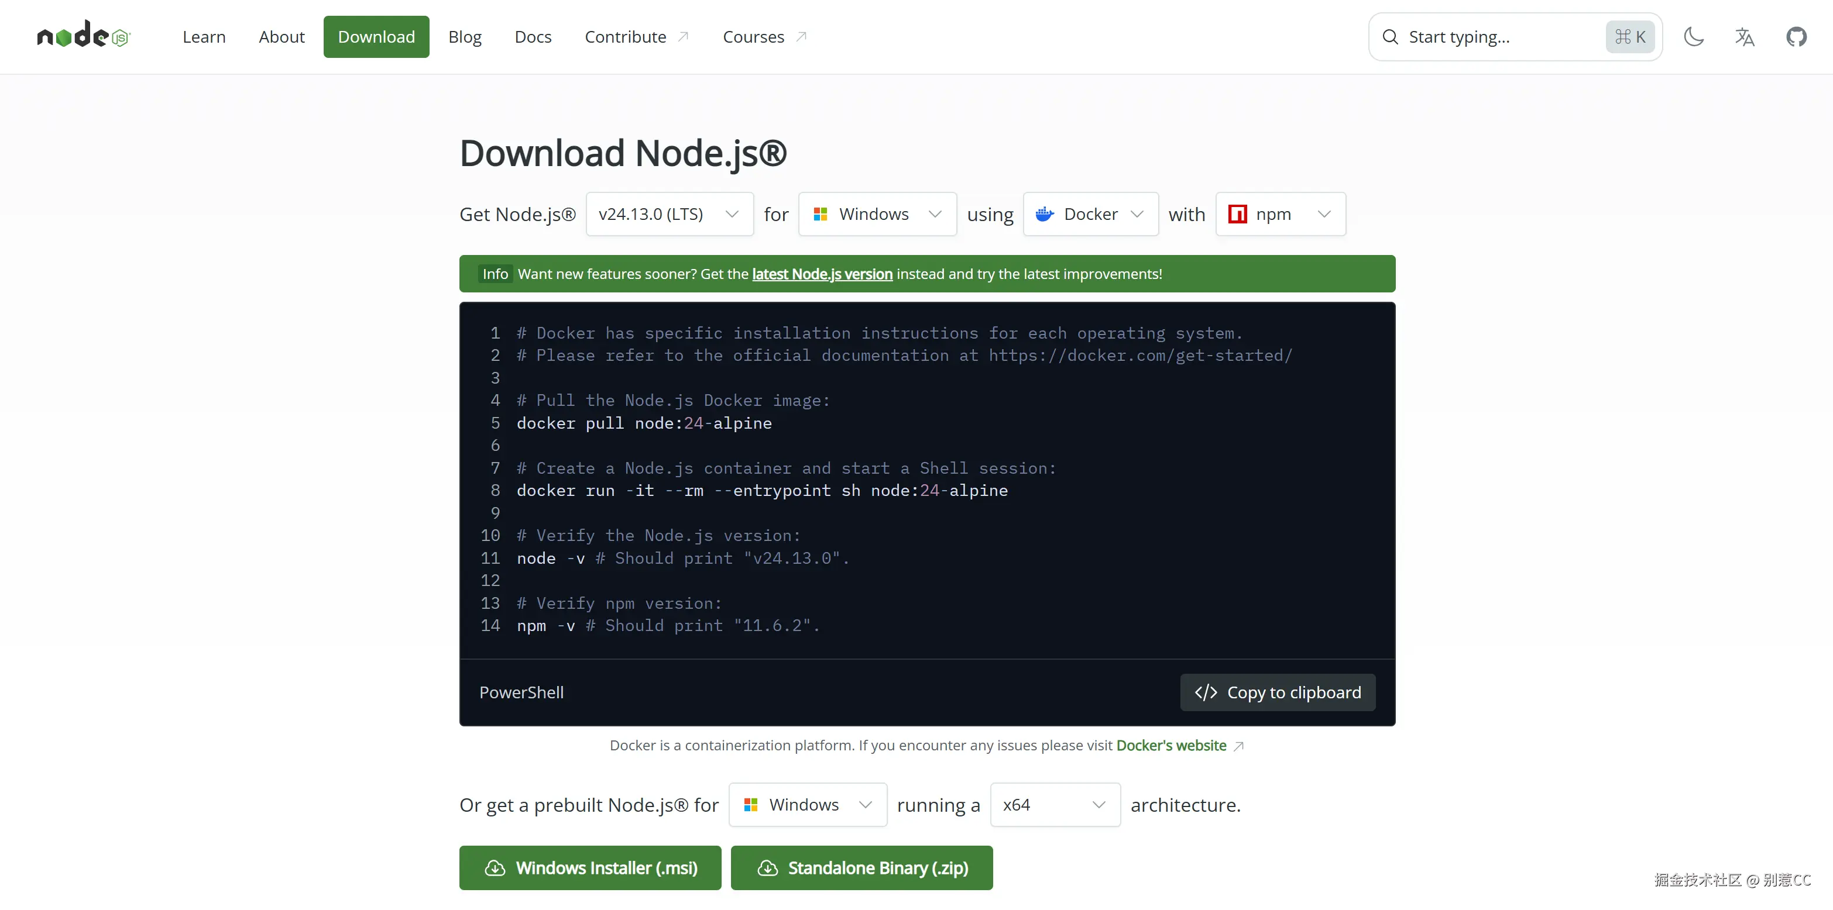1833x910 pixels.
Task: Click the Start typing search field
Action: click(1494, 37)
